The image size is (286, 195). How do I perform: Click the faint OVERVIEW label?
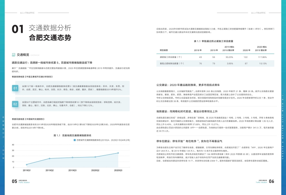(x=35, y=55)
